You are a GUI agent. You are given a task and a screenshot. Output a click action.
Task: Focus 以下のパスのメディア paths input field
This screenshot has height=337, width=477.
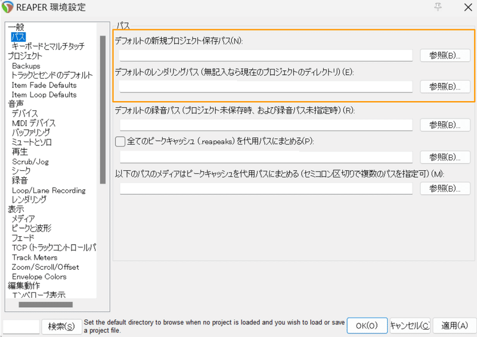(266, 188)
